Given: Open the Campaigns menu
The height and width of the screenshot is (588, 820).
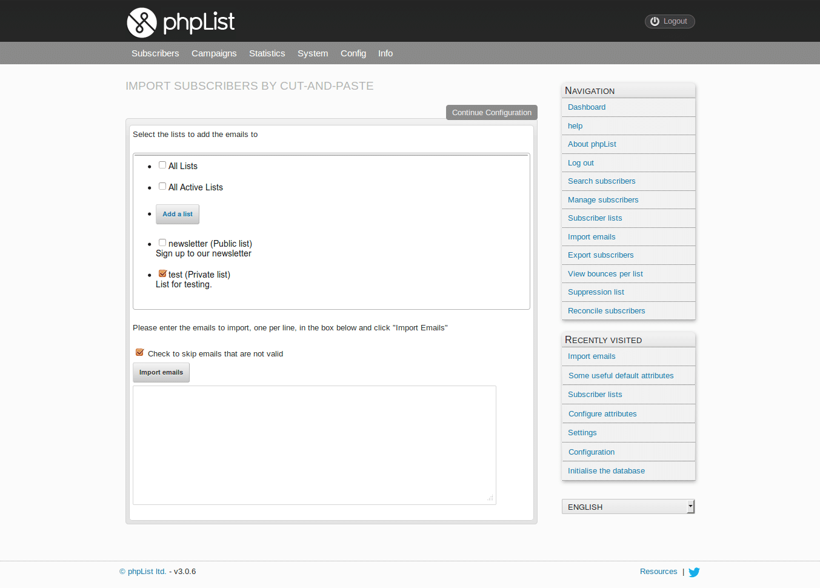Looking at the screenshot, I should coord(214,53).
